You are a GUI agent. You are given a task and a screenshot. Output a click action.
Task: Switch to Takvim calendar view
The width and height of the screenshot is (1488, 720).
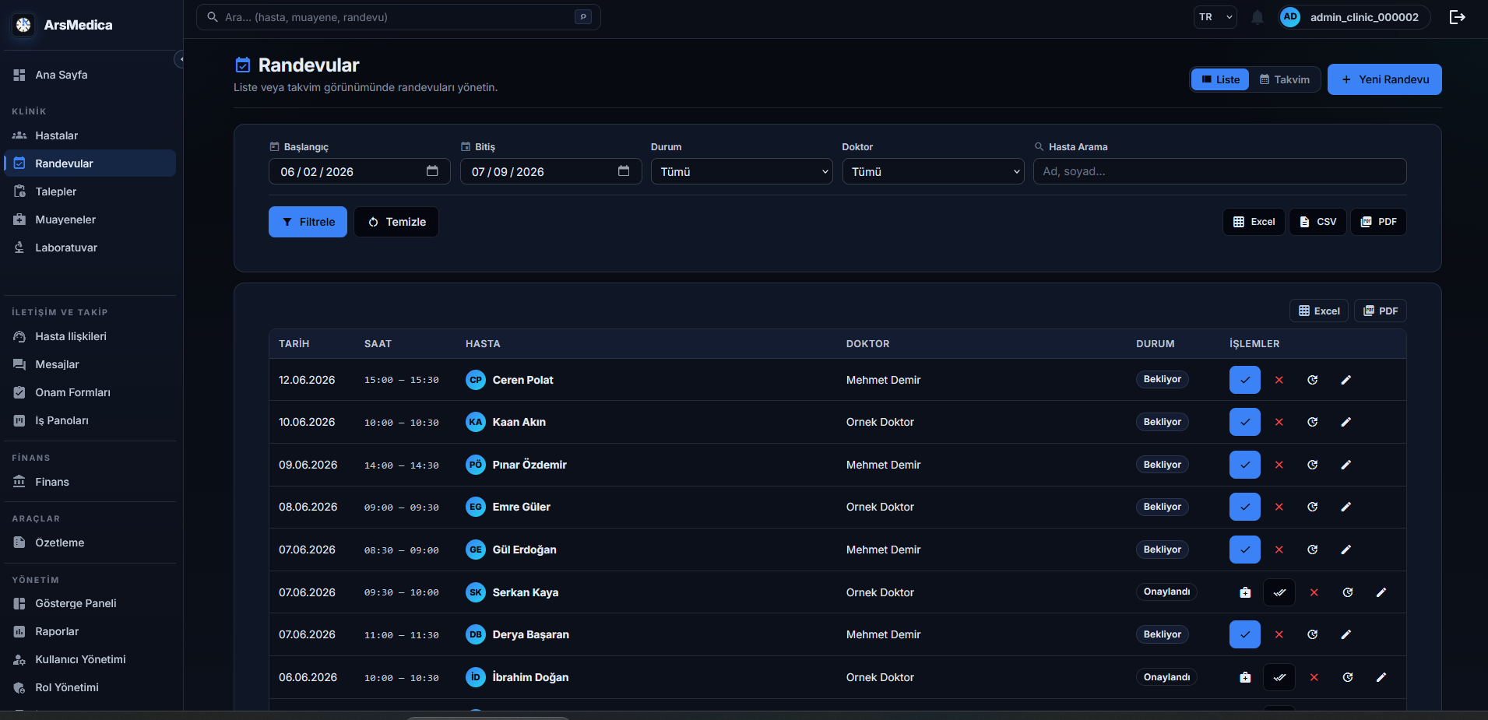[x=1285, y=79]
